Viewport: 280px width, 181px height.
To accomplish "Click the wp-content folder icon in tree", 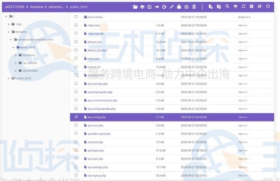I will click(20, 63).
